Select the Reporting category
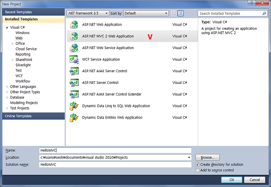The height and width of the screenshot is (187, 271). tap(23, 54)
